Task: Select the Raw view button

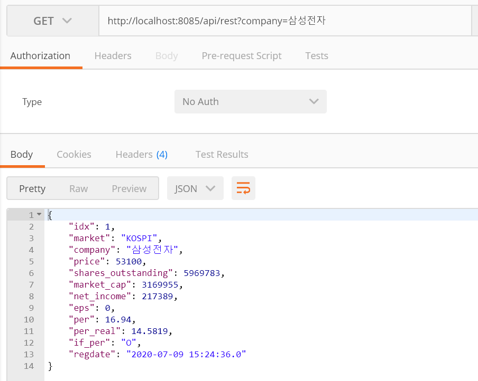Action: pos(78,188)
